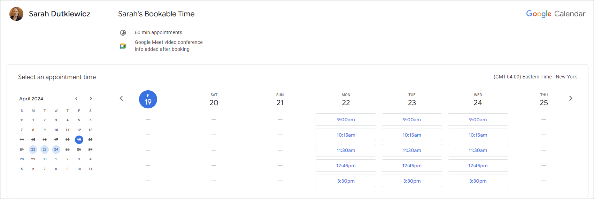Book Wednesday 24 at 3:30pm
This screenshot has height=199, width=594.
[478, 181]
